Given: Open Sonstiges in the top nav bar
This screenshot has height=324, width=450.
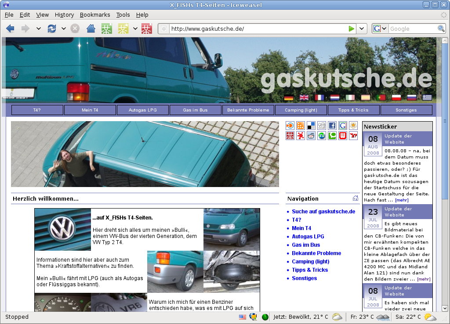Looking at the screenshot, I should [x=406, y=110].
